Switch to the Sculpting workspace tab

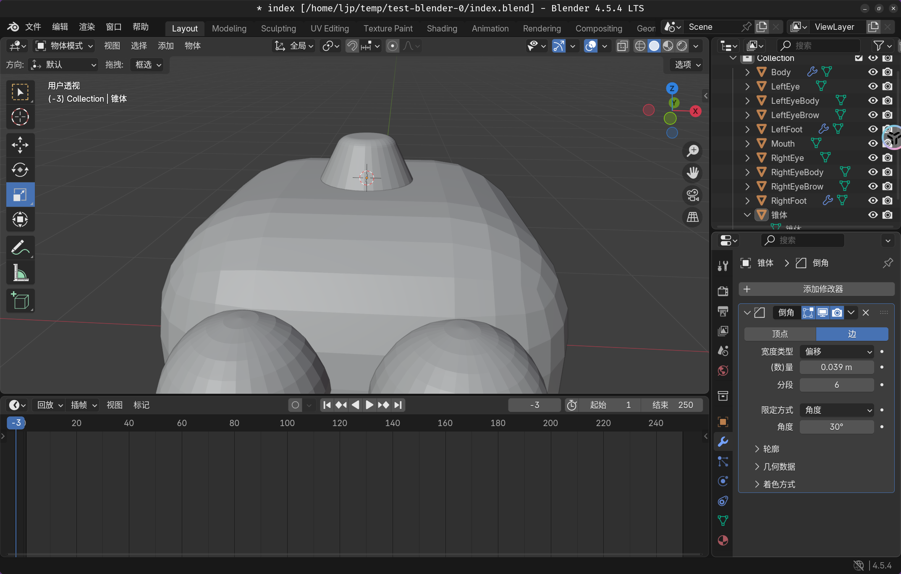278,28
